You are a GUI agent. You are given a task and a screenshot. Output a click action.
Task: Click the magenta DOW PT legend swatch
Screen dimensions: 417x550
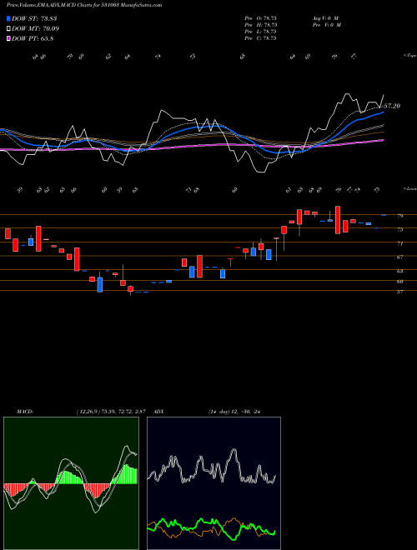coord(8,38)
